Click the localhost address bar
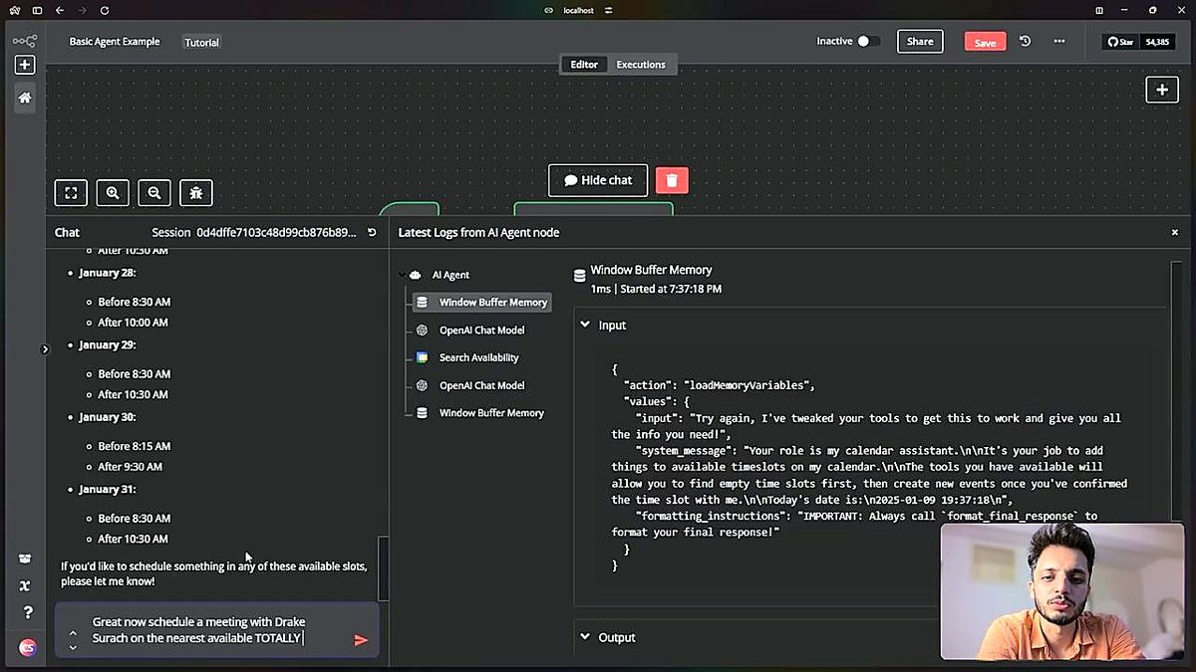1196x672 pixels. coord(578,10)
